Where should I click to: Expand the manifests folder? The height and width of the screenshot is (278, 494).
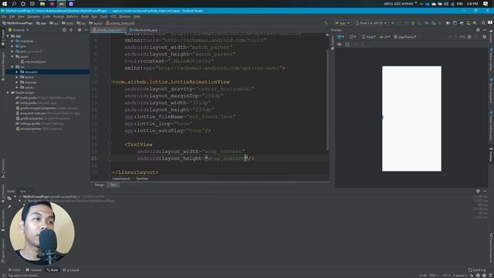tap(12, 41)
